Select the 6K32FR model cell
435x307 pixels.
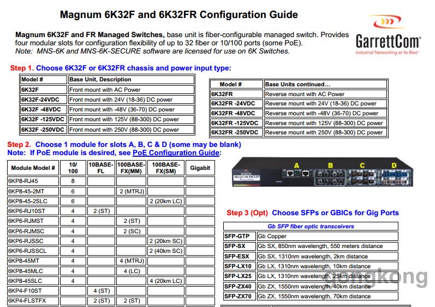coord(236,94)
